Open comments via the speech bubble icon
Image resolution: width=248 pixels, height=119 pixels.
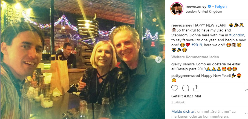pos(186,88)
